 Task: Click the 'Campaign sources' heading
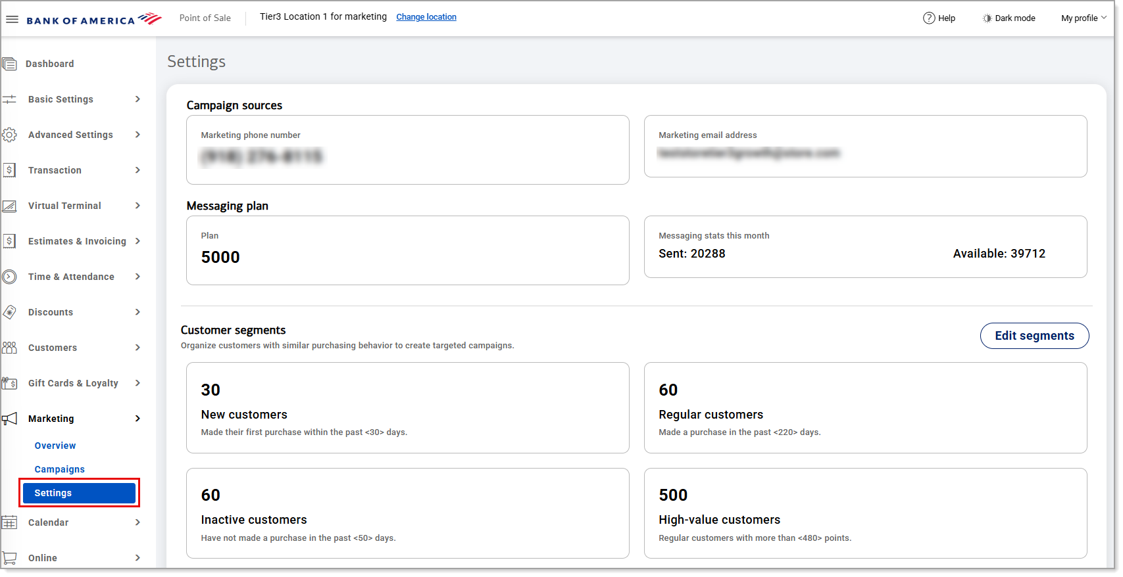pyautogui.click(x=234, y=105)
